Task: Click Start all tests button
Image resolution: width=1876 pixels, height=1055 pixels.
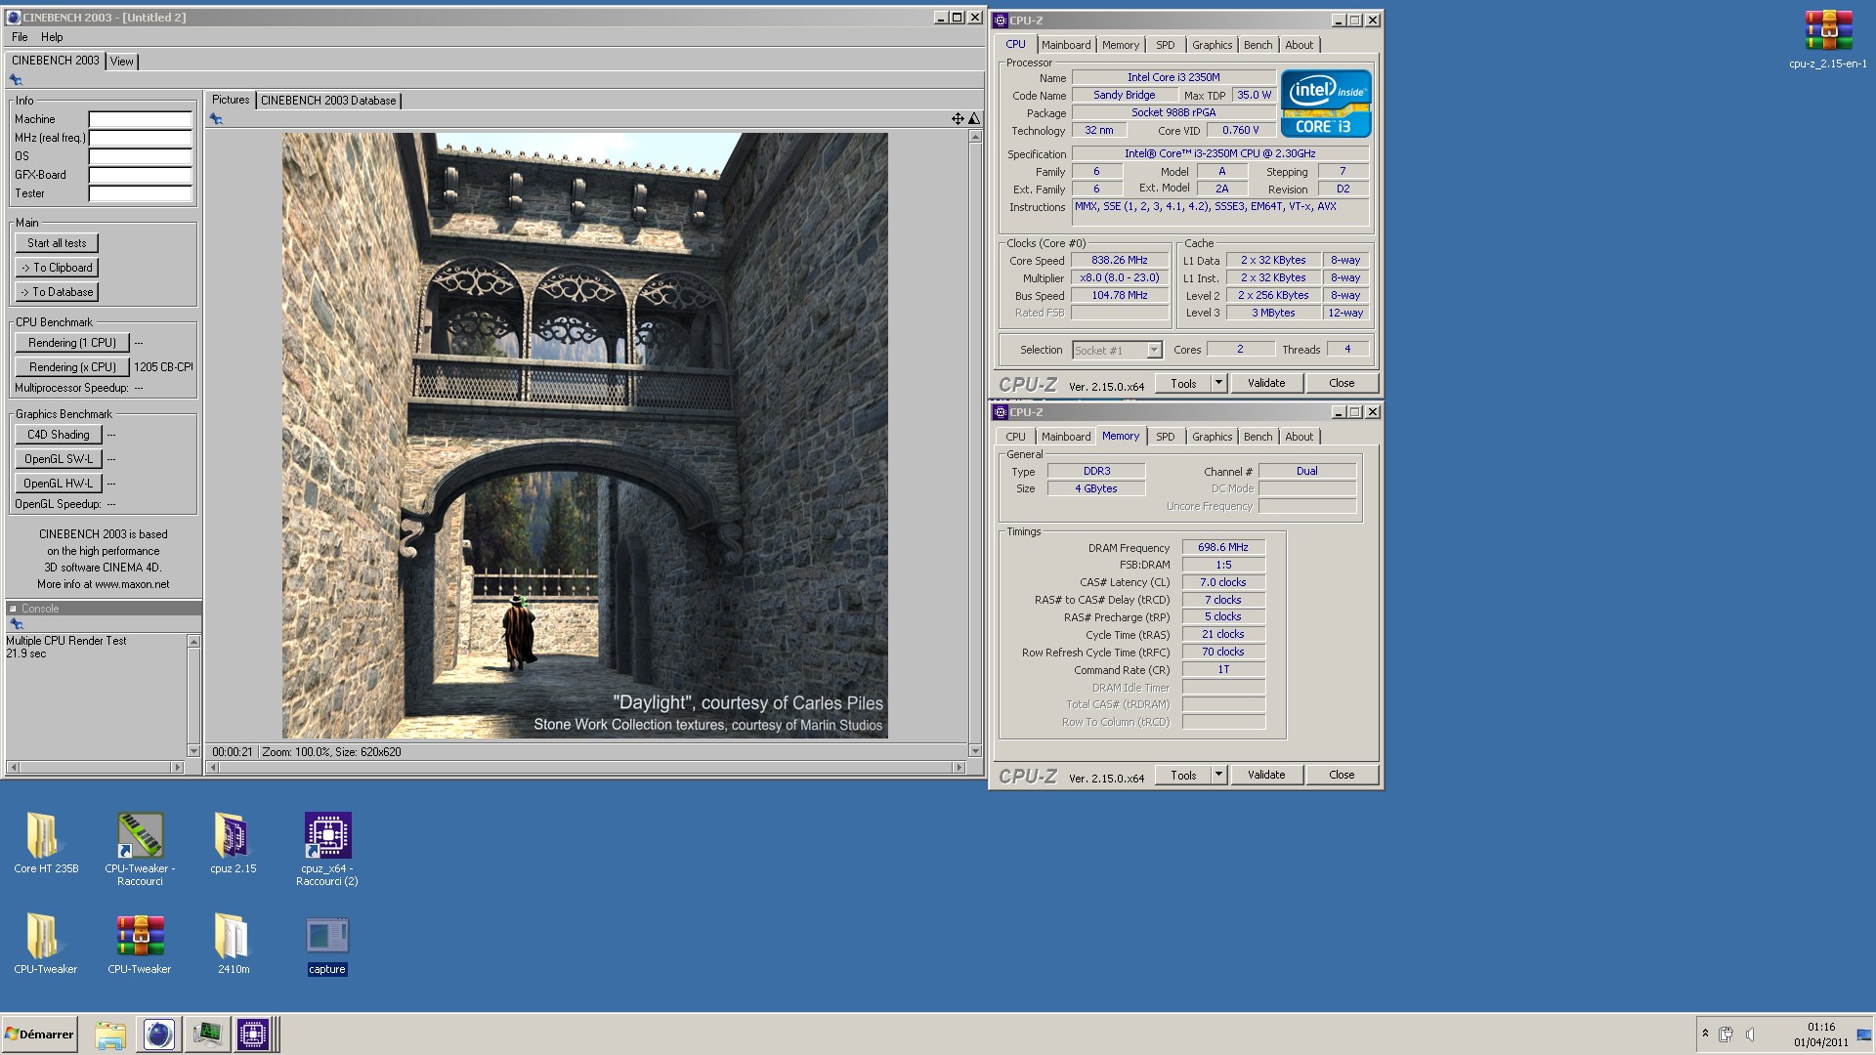Action: click(x=57, y=243)
